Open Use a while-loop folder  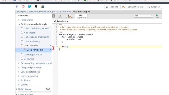point(32,41)
